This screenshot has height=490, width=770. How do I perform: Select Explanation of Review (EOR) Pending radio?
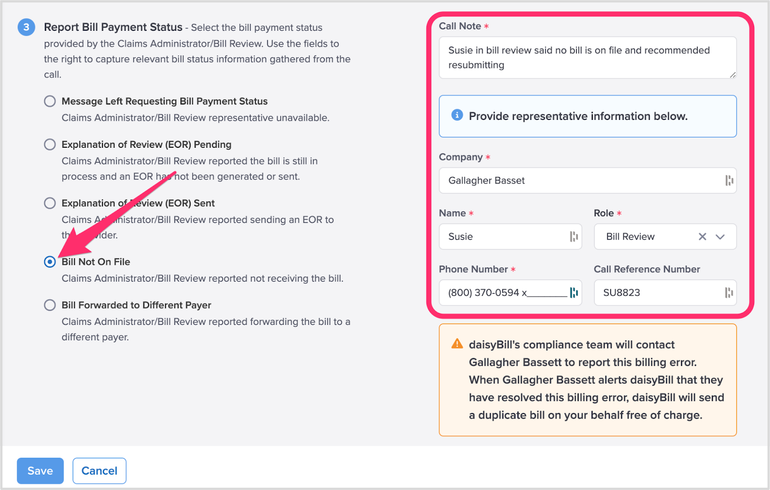[x=50, y=144]
